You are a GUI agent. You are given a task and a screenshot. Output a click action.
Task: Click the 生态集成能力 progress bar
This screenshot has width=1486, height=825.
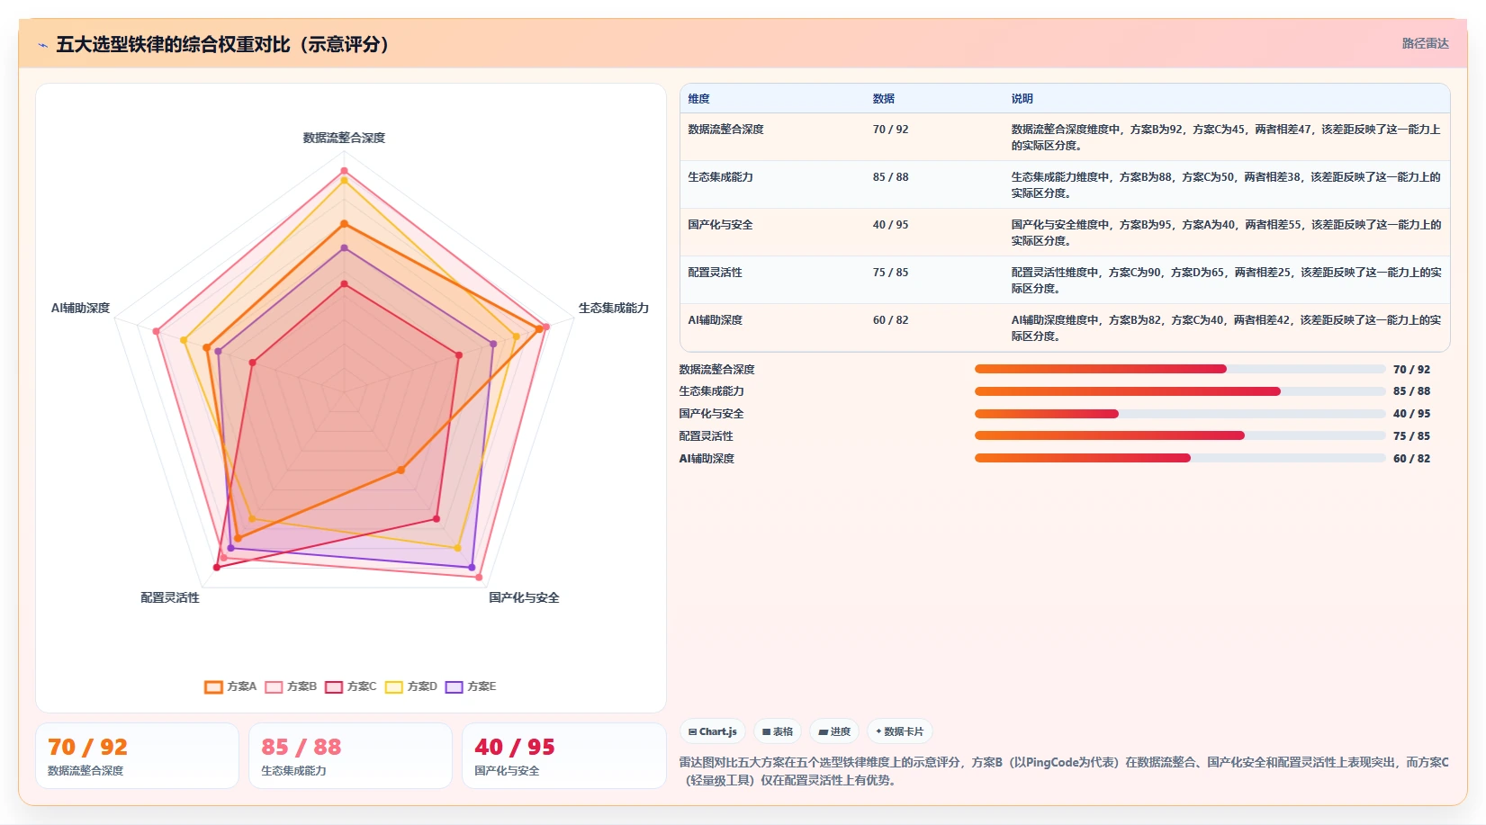click(x=1180, y=391)
